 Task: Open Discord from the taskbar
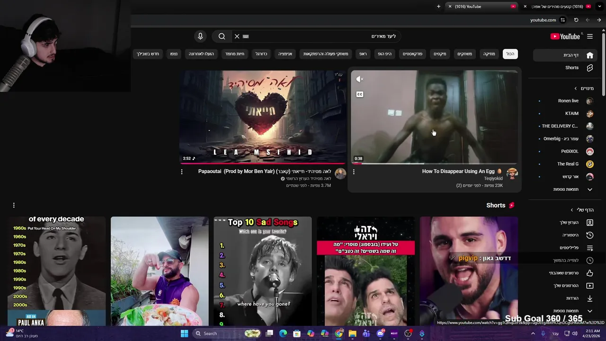(x=380, y=333)
